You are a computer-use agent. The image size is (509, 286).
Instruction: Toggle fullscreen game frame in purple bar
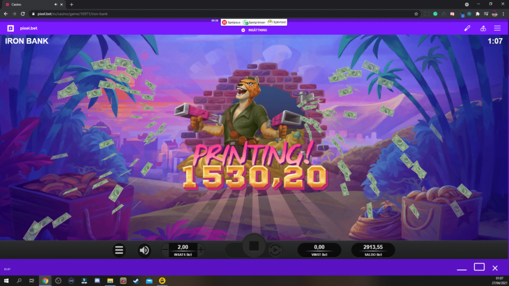(479, 267)
